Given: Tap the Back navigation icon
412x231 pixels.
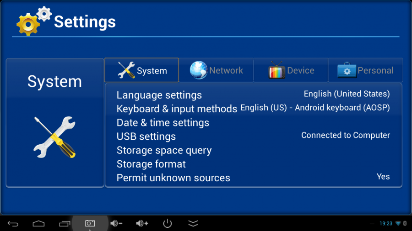Looking at the screenshot, I should [x=13, y=223].
